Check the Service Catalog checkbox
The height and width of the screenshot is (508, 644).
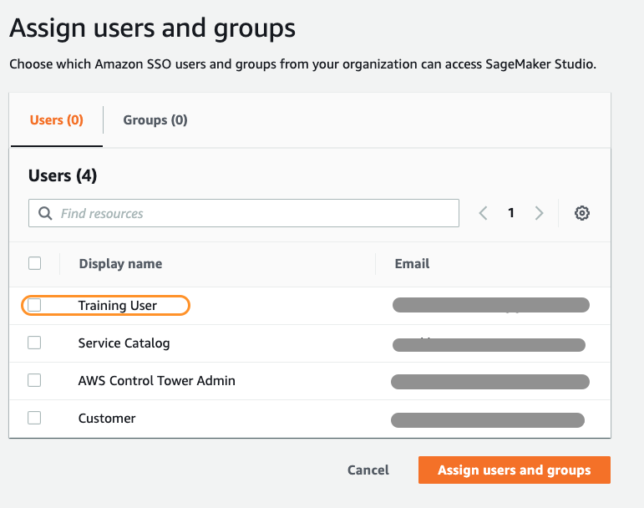pyautogui.click(x=34, y=343)
